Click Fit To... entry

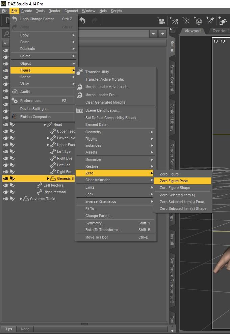tap(115, 209)
